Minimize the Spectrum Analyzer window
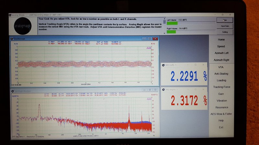Screen dimensions: 259x145 click(x=144, y=90)
